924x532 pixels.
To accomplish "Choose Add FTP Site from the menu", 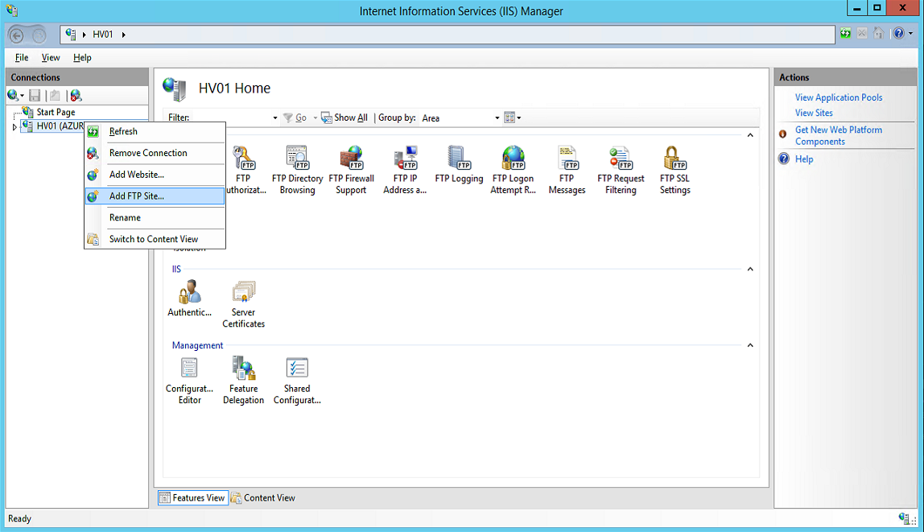I will tap(137, 196).
